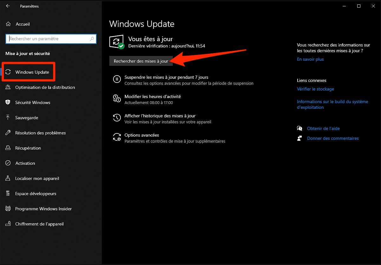This screenshot has width=381, height=265.
Task: Click history icon for update history
Action: [117, 118]
